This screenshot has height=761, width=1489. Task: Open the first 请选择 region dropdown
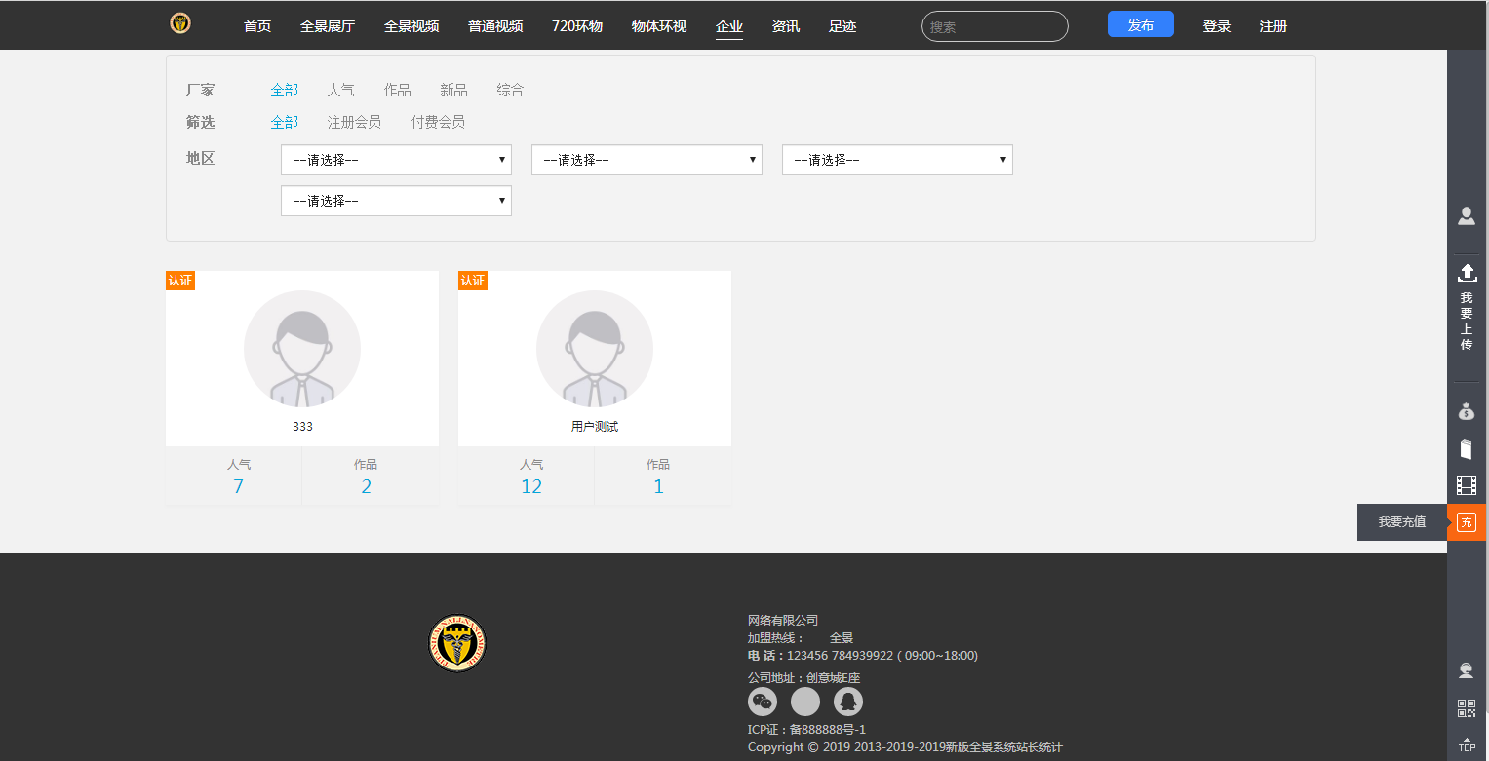click(x=395, y=159)
